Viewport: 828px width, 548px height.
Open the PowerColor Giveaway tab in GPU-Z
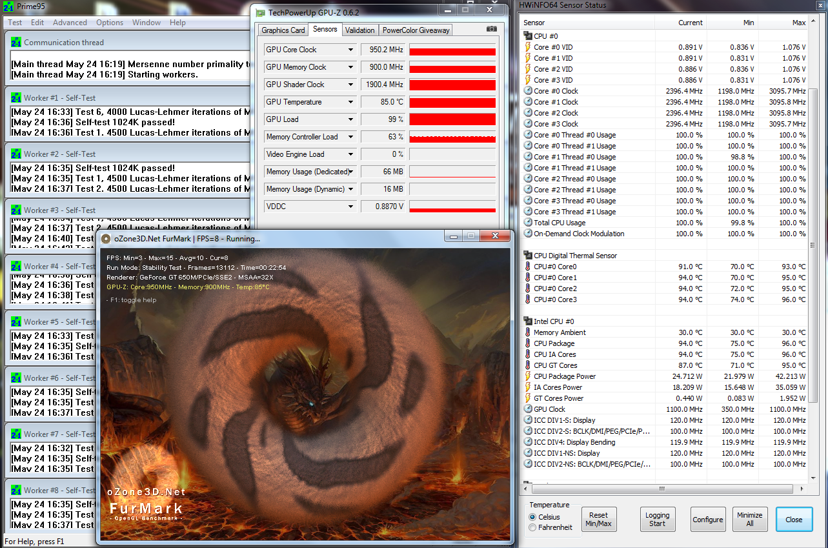coord(416,30)
